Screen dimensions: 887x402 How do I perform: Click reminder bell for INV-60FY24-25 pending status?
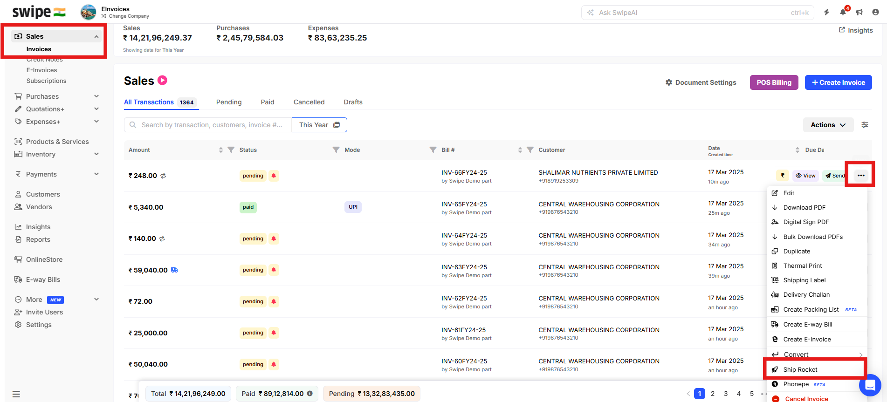(274, 364)
